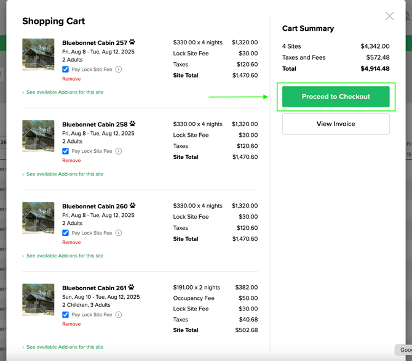Uncheck Pay Lock Site Fee for Cabin 258
Image resolution: width=412 pixels, height=361 pixels.
(66, 151)
